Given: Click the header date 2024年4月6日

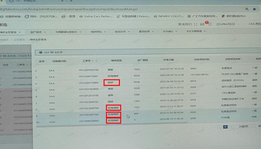Looking at the screenshot, I should (225, 24).
